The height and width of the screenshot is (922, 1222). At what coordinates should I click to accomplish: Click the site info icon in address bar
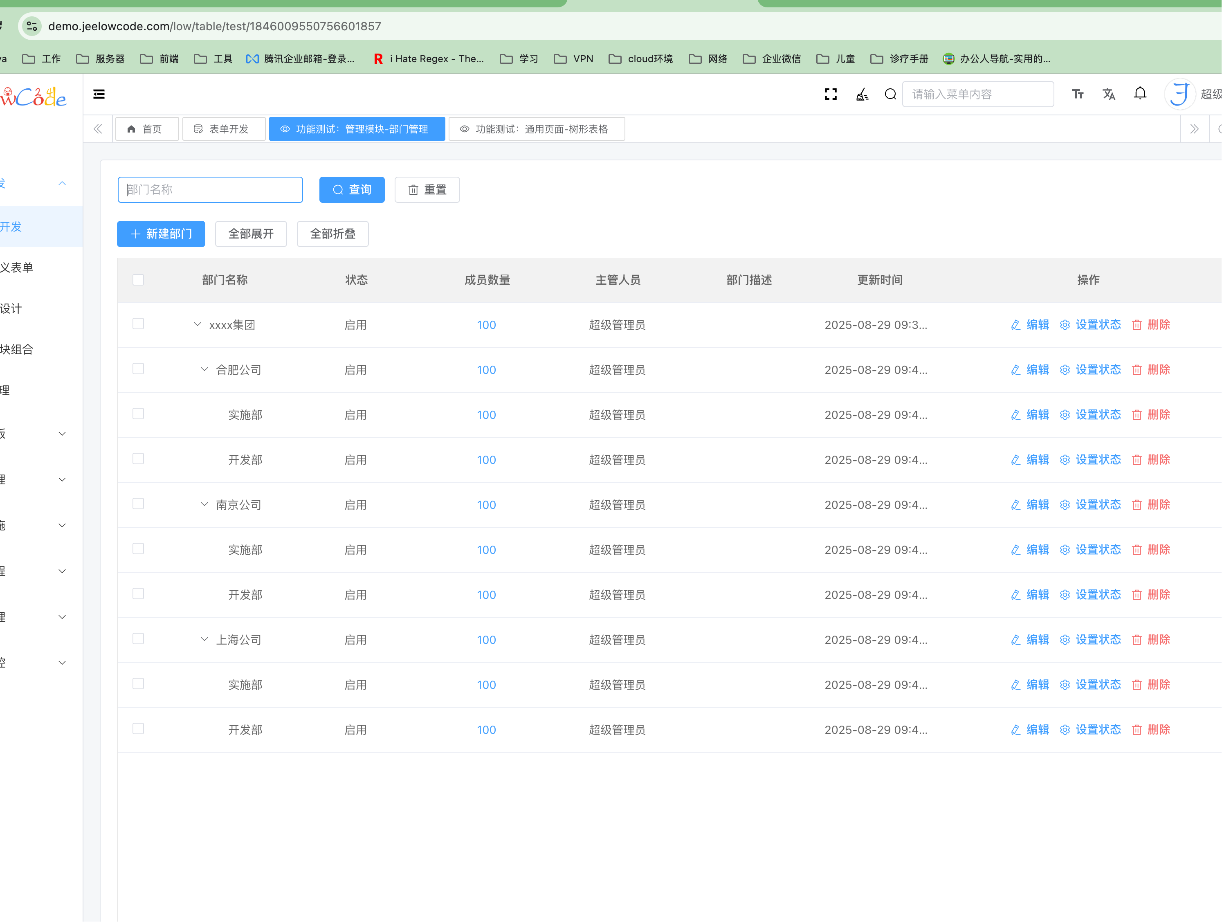coord(32,26)
